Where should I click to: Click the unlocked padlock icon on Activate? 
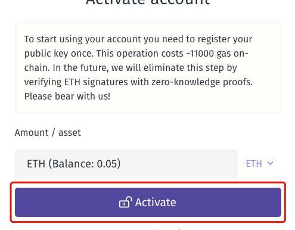(126, 202)
